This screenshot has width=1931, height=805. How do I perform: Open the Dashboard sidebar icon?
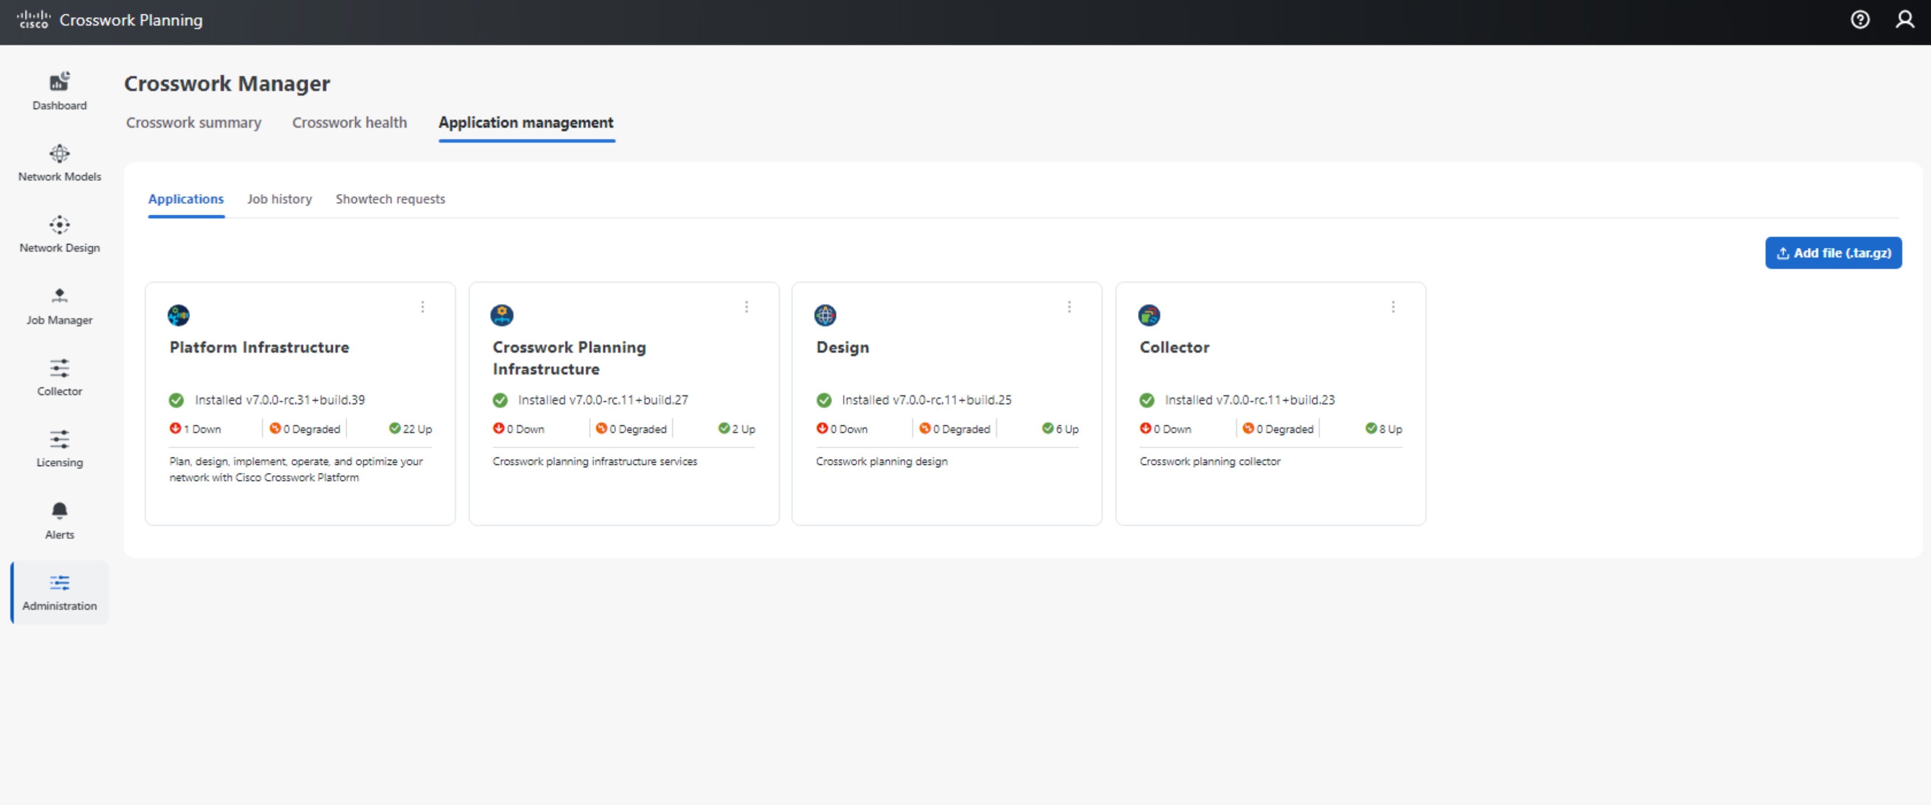pos(59,81)
